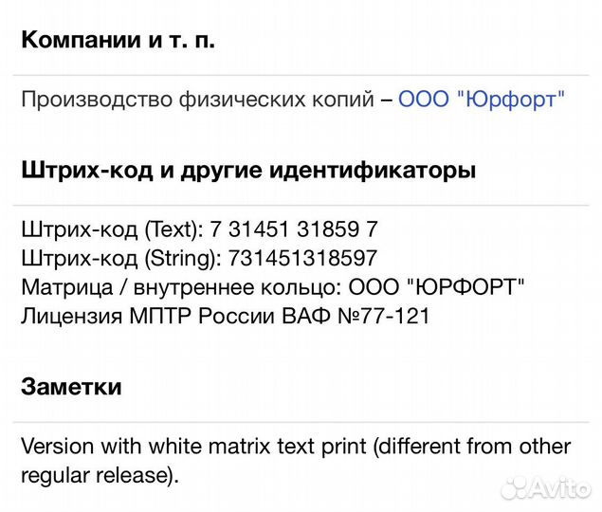
Task: Click the "regular release" text in notes
Action: coord(95,473)
